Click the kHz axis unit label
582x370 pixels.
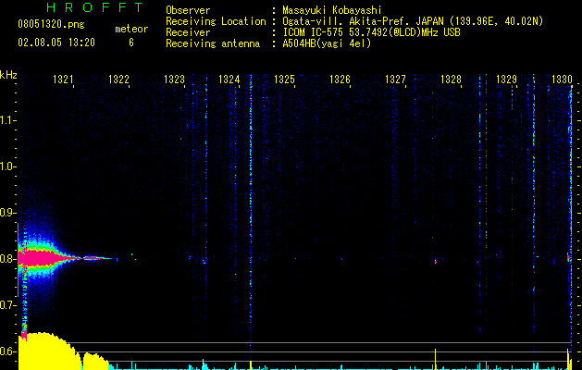(8, 75)
